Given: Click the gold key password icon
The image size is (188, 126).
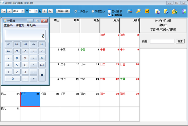Looking at the screenshot, I should pyautogui.click(x=138, y=12).
